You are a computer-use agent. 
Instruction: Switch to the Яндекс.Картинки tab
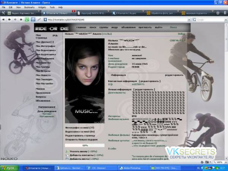click(x=24, y=13)
